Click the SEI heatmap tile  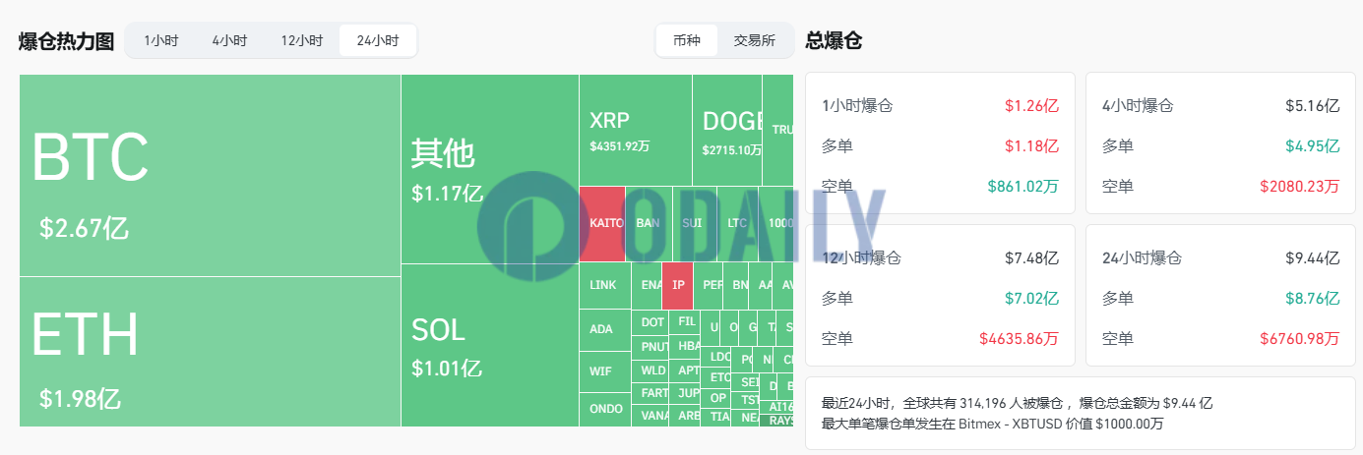pos(745,382)
